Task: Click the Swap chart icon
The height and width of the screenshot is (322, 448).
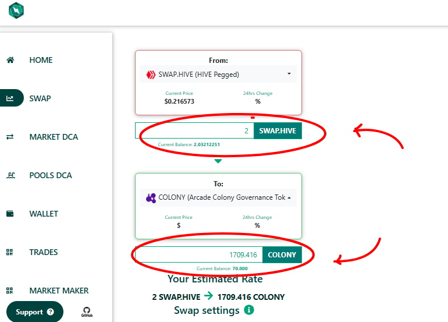Action: coord(10,98)
